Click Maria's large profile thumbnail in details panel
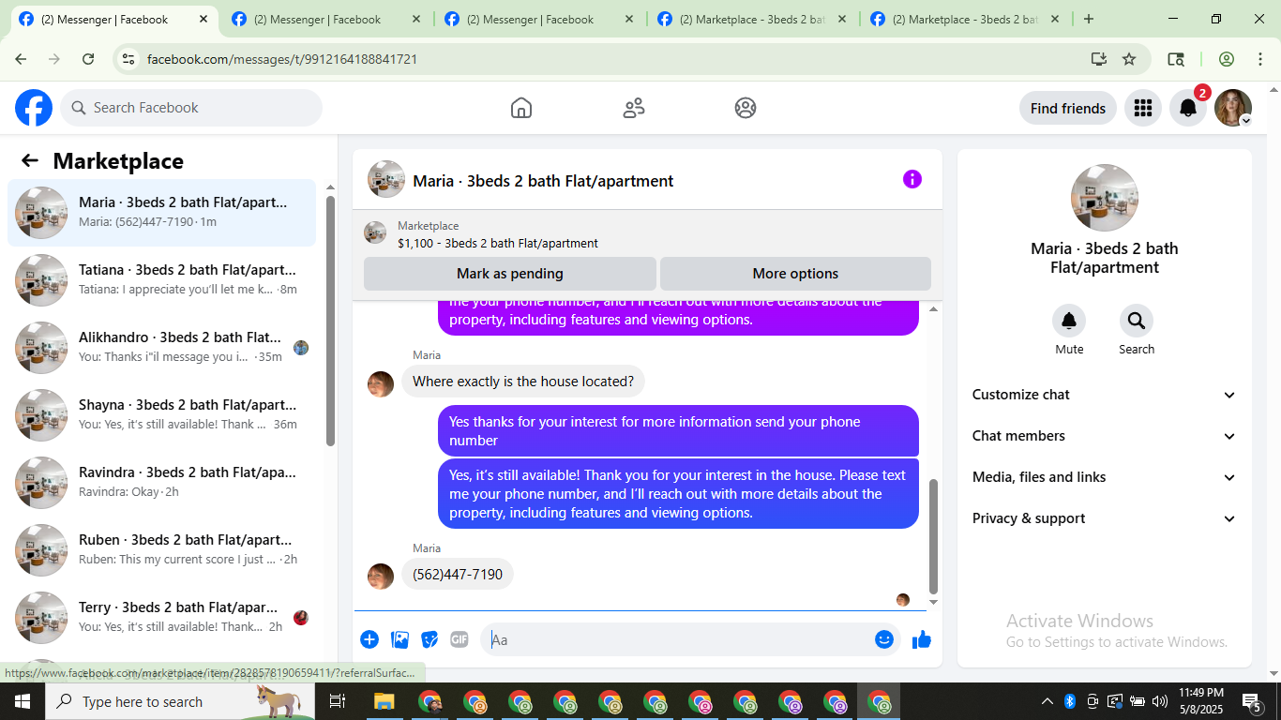 [x=1105, y=198]
